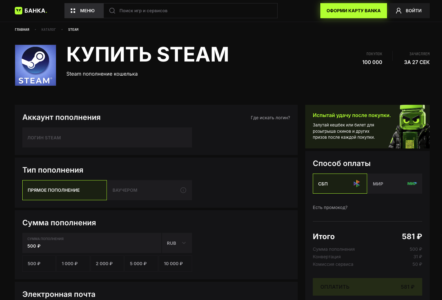Go to Главная in breadcrumbs
This screenshot has height=300, width=442.
pos(22,29)
